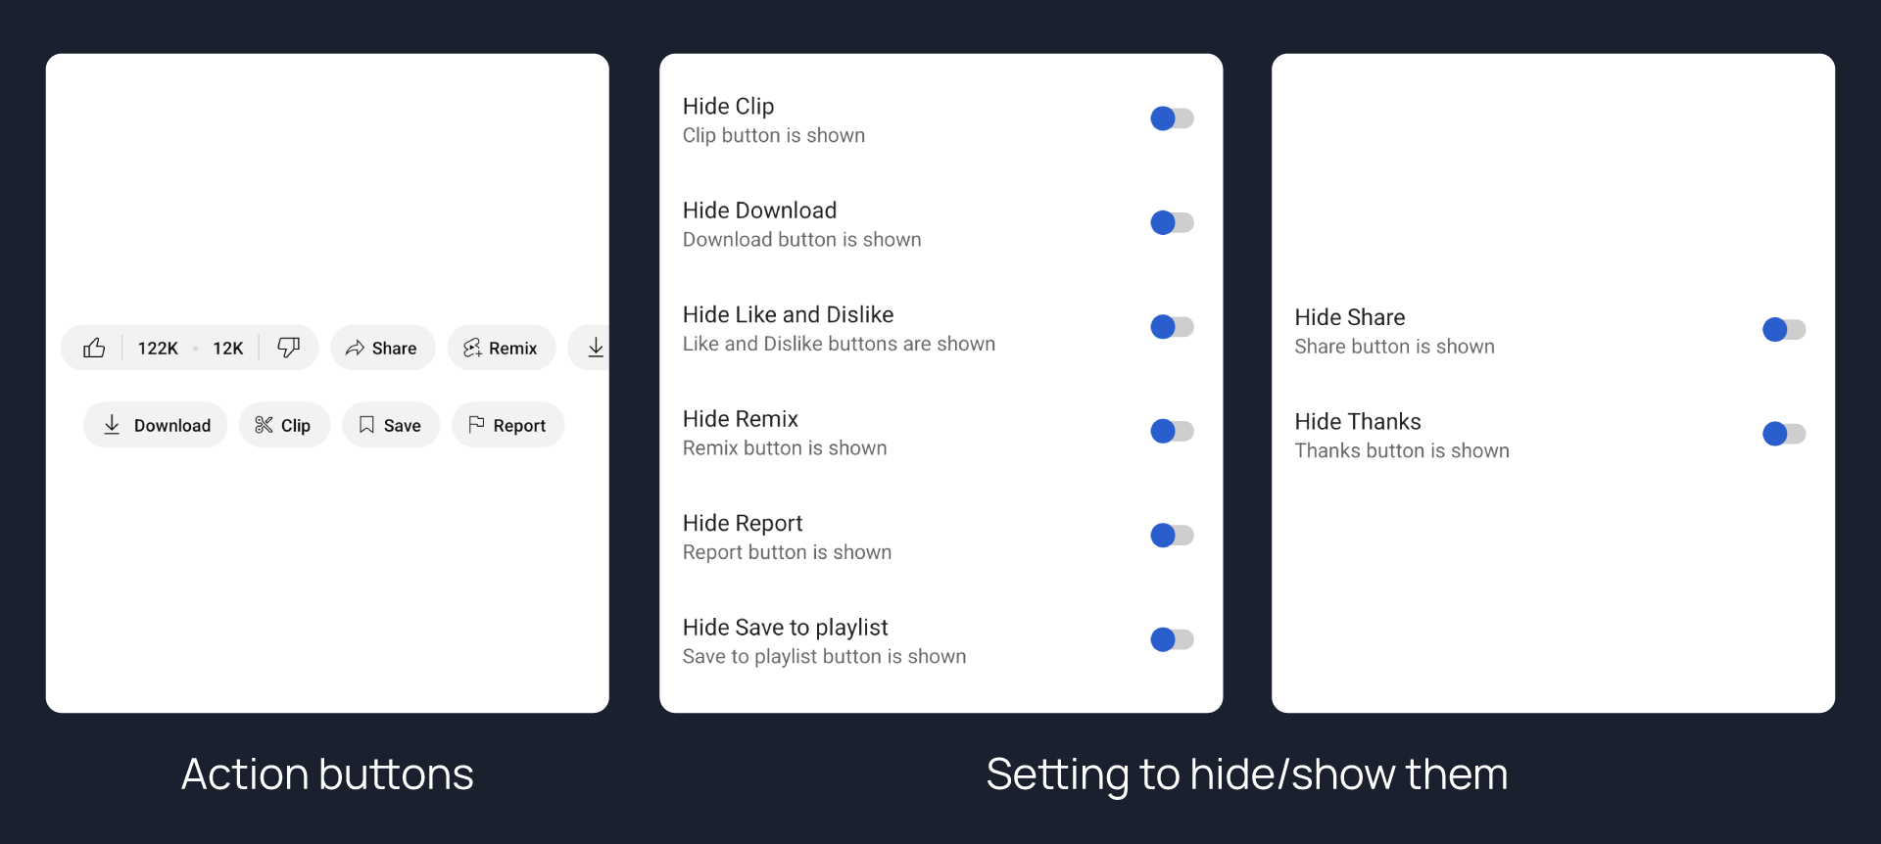Click the Remix icon
Viewport: 1881px width, 844px height.
(472, 348)
